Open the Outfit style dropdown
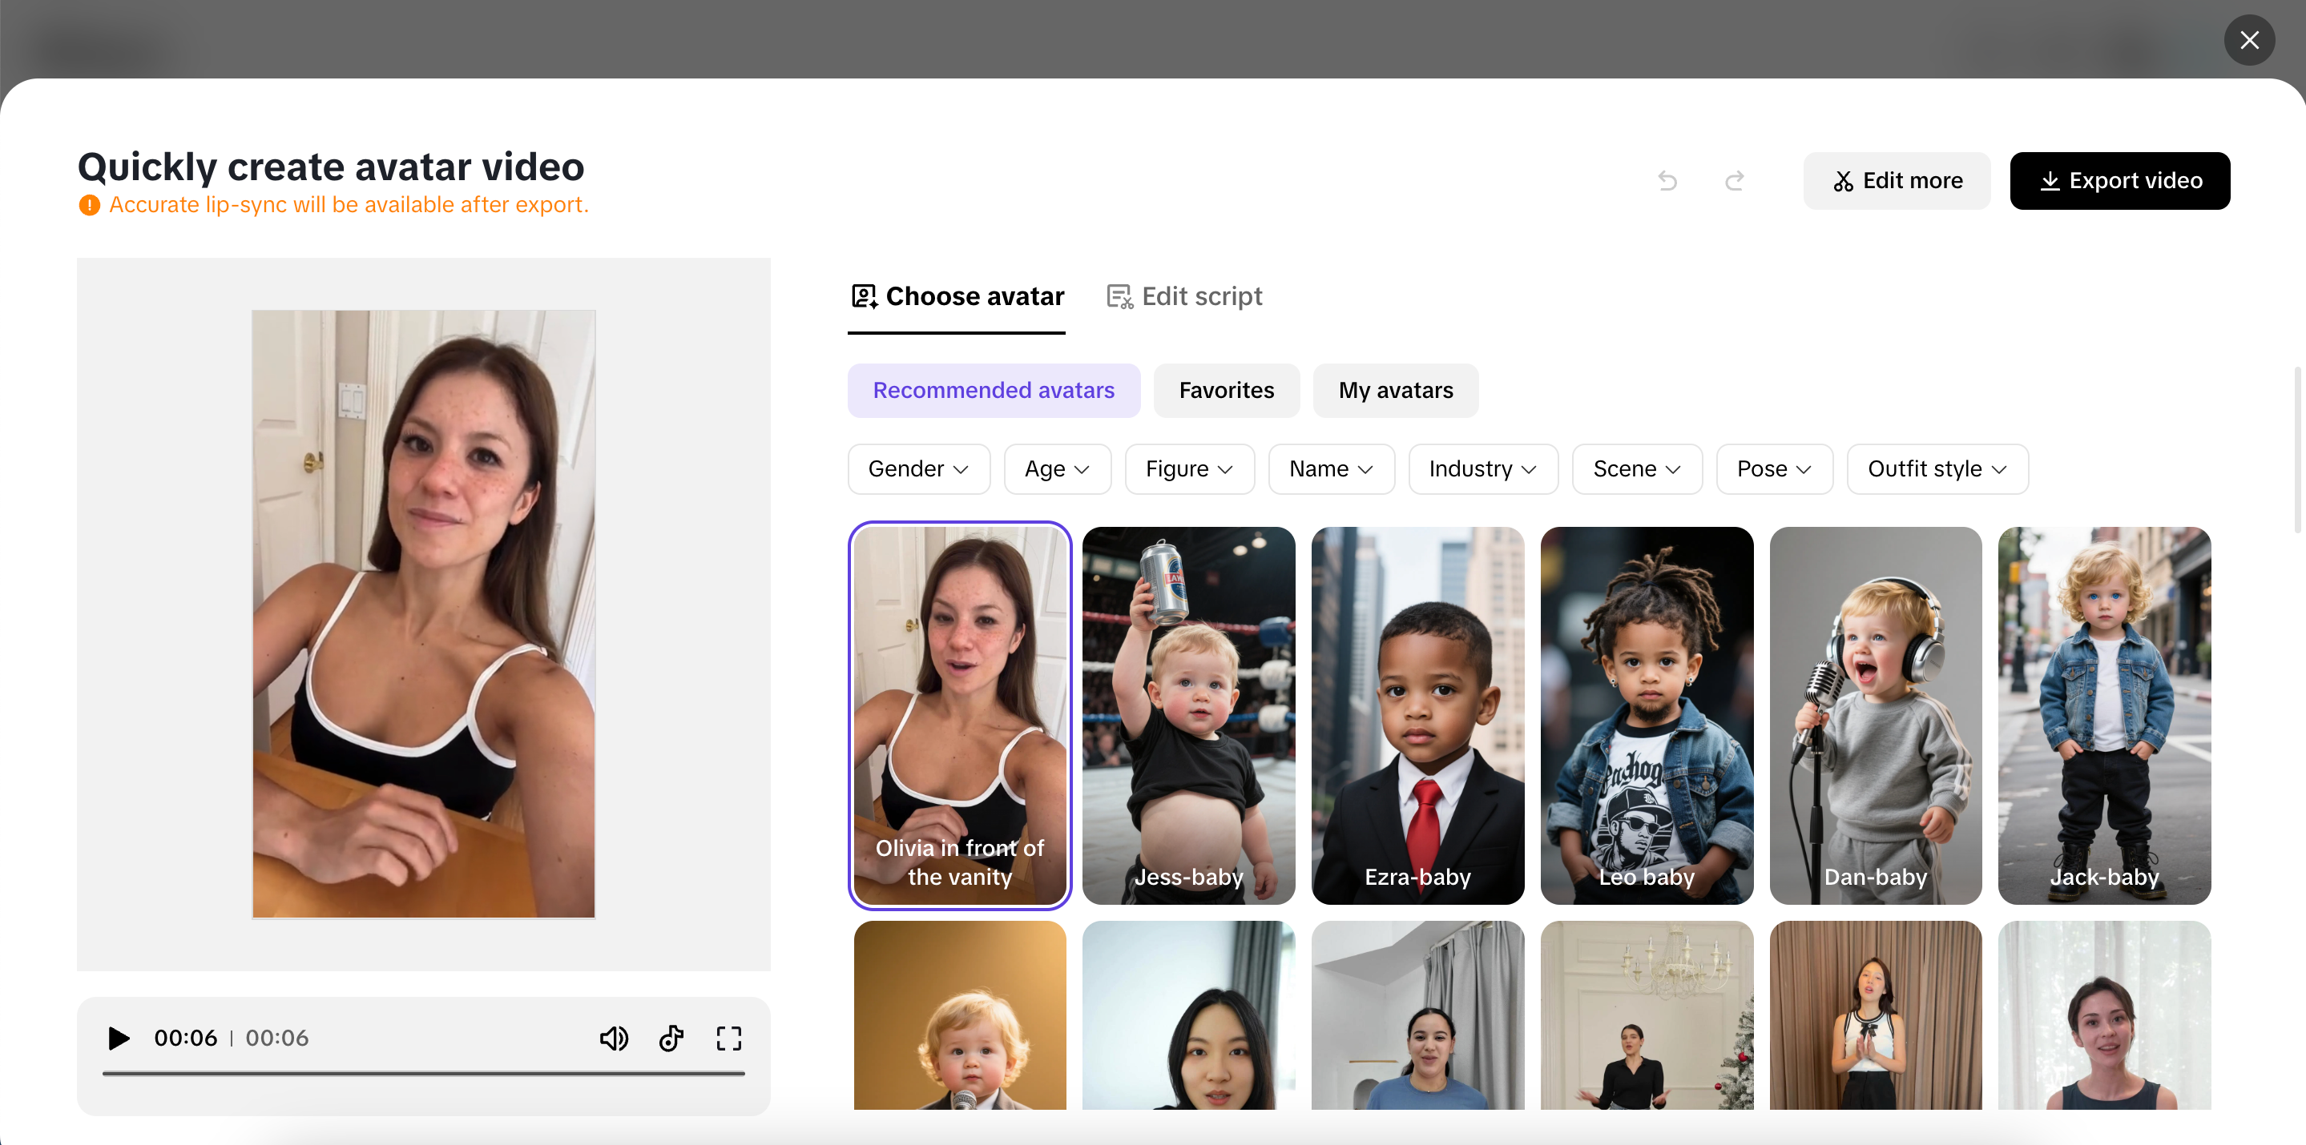 click(x=1937, y=468)
